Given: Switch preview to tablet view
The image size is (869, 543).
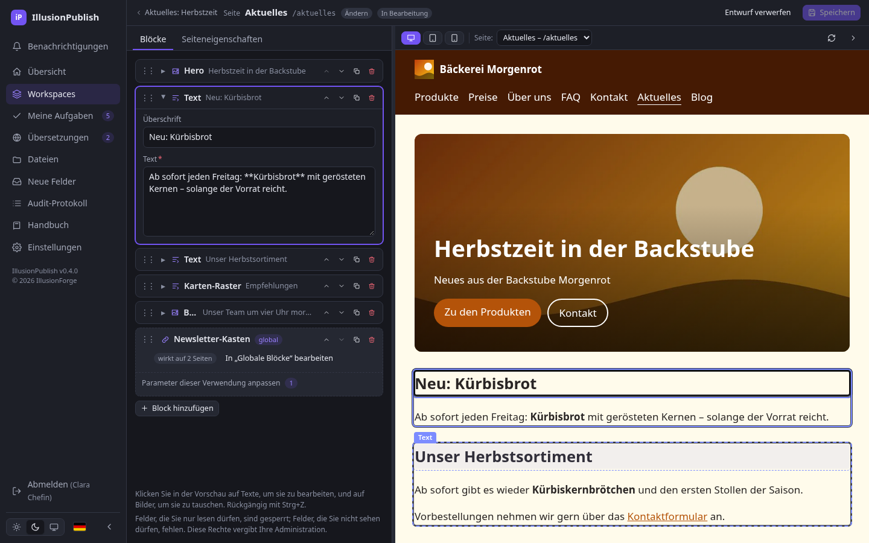Looking at the screenshot, I should 433,38.
